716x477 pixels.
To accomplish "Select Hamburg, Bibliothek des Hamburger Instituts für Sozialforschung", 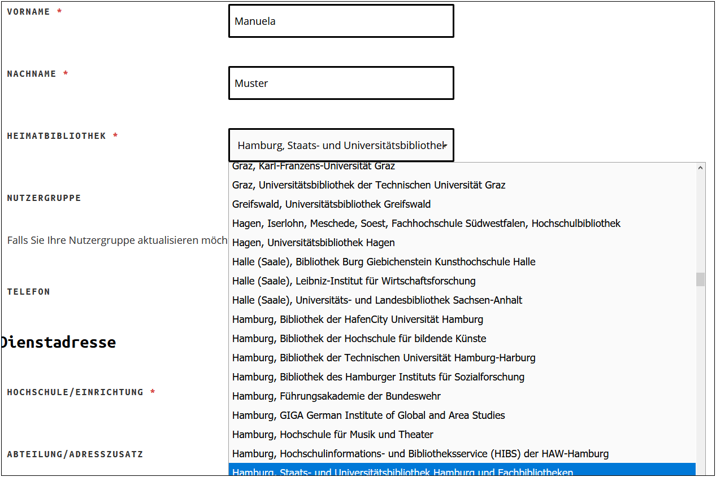I will [462, 377].
